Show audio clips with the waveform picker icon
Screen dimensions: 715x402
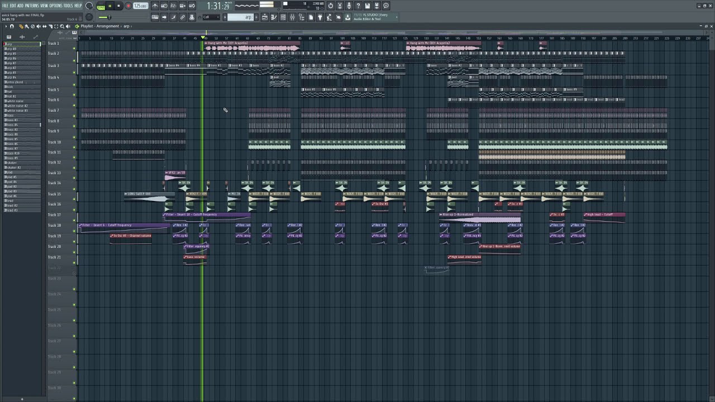pos(22,37)
